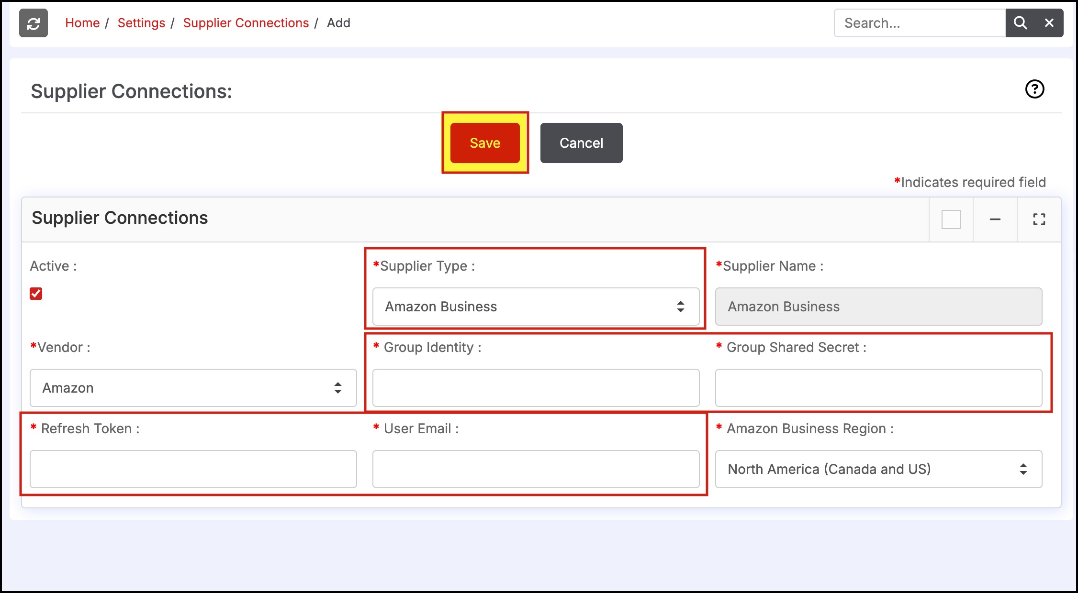Click the search magnifier icon
Image resolution: width=1078 pixels, height=593 pixels.
1020,23
